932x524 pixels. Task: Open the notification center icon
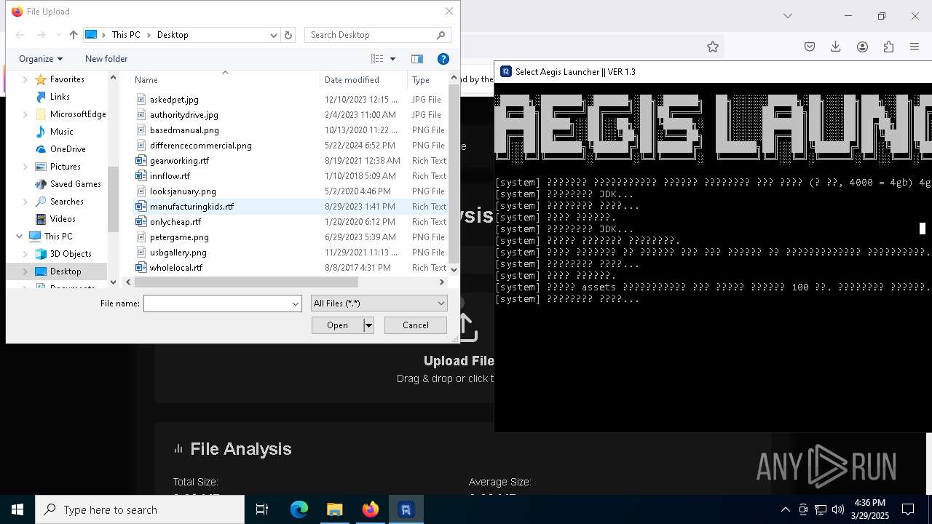(908, 509)
